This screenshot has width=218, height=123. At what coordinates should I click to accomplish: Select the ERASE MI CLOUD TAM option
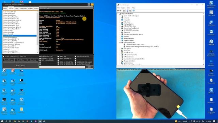click(58, 62)
